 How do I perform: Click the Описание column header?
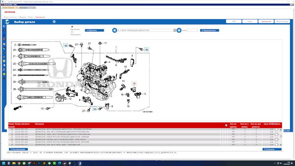(39, 124)
